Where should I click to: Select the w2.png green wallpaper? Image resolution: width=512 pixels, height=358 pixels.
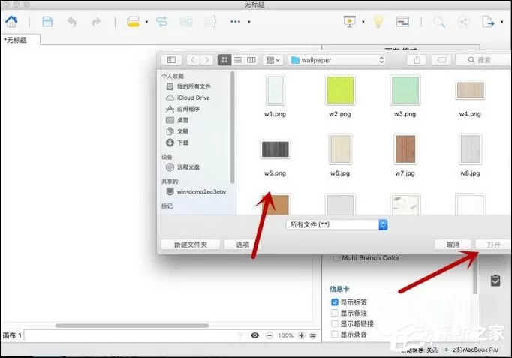[x=340, y=90]
